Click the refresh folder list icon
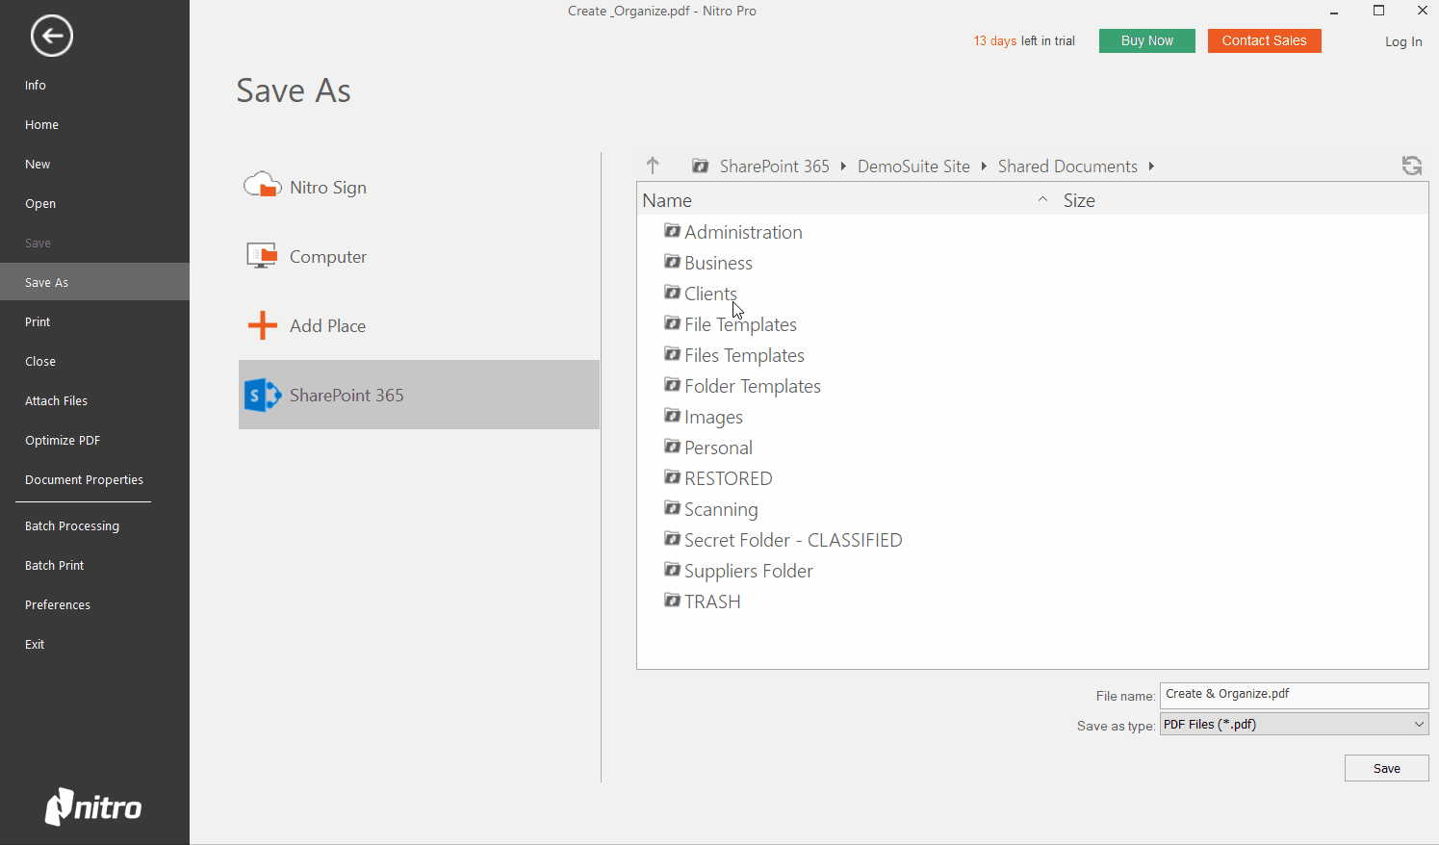The height and width of the screenshot is (845, 1439). click(1411, 166)
